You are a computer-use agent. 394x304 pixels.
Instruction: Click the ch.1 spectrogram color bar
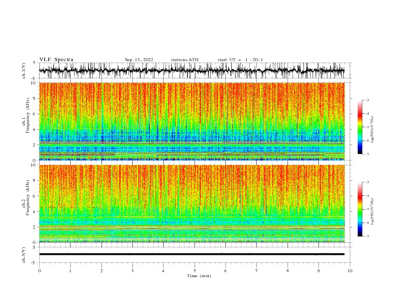(x=360, y=127)
